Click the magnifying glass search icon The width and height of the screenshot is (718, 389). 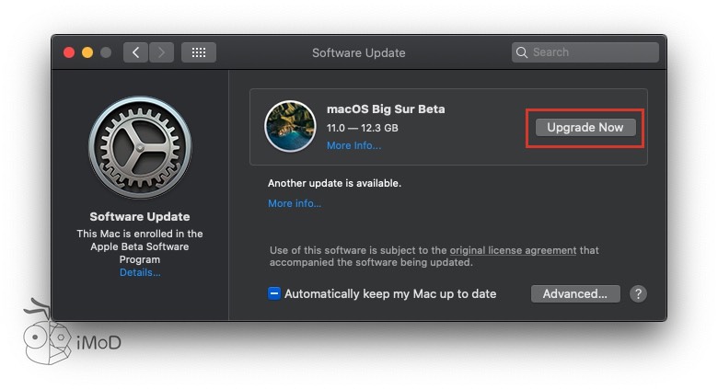click(x=522, y=52)
